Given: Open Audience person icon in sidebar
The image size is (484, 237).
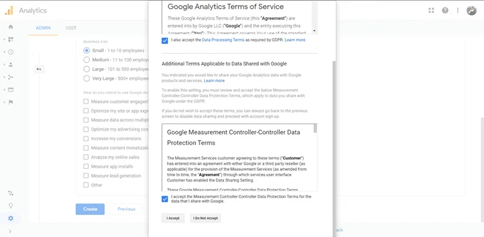Looking at the screenshot, I should pyautogui.click(x=11, y=64).
